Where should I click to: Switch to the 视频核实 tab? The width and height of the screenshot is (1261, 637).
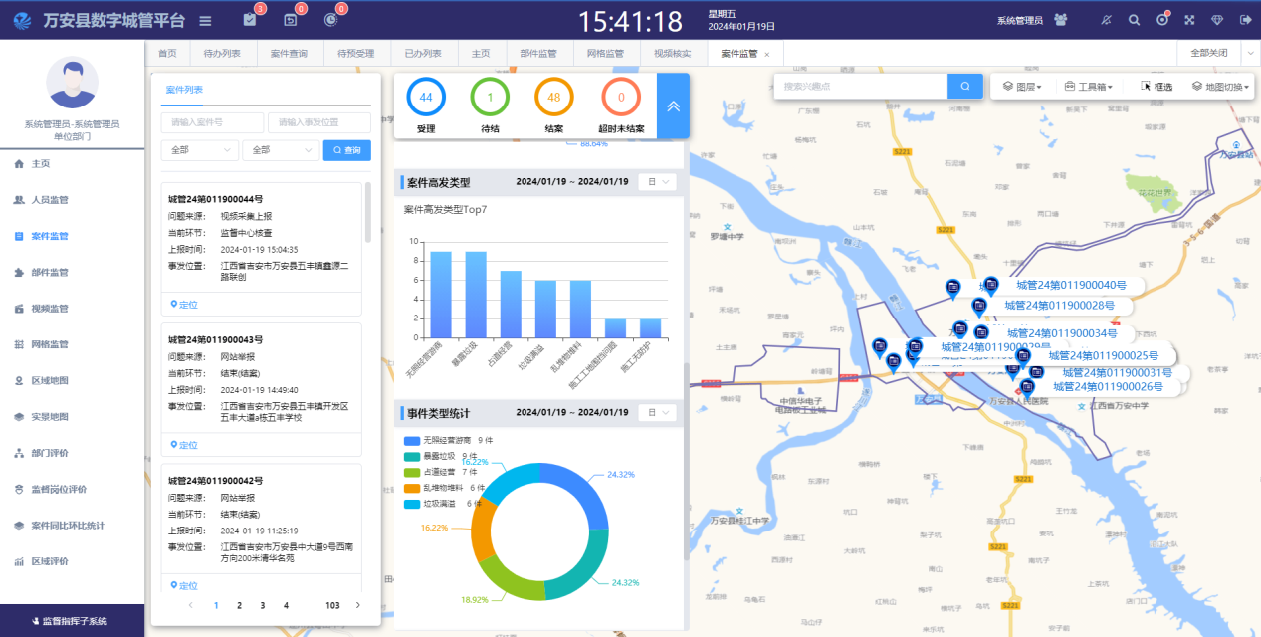(x=672, y=53)
